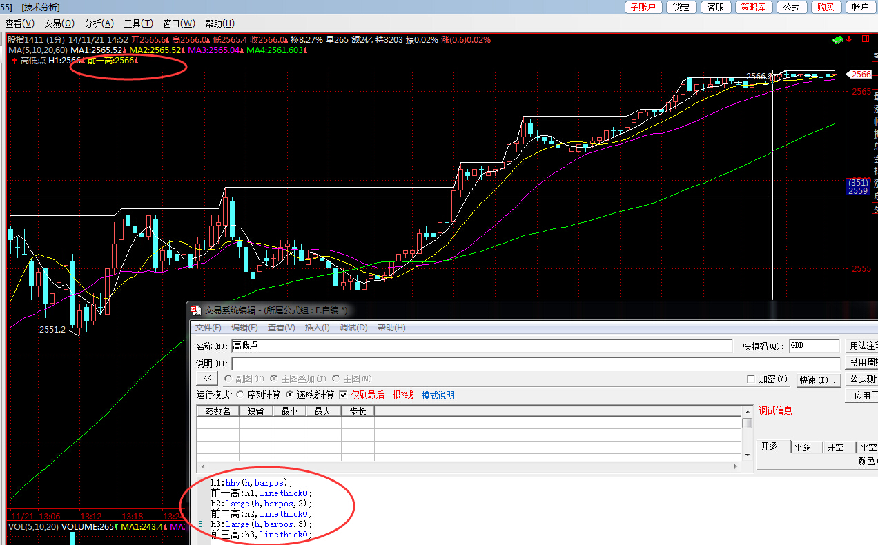This screenshot has height=545, width=878.
Task: Click the 子账户 button
Action: pyautogui.click(x=643, y=7)
